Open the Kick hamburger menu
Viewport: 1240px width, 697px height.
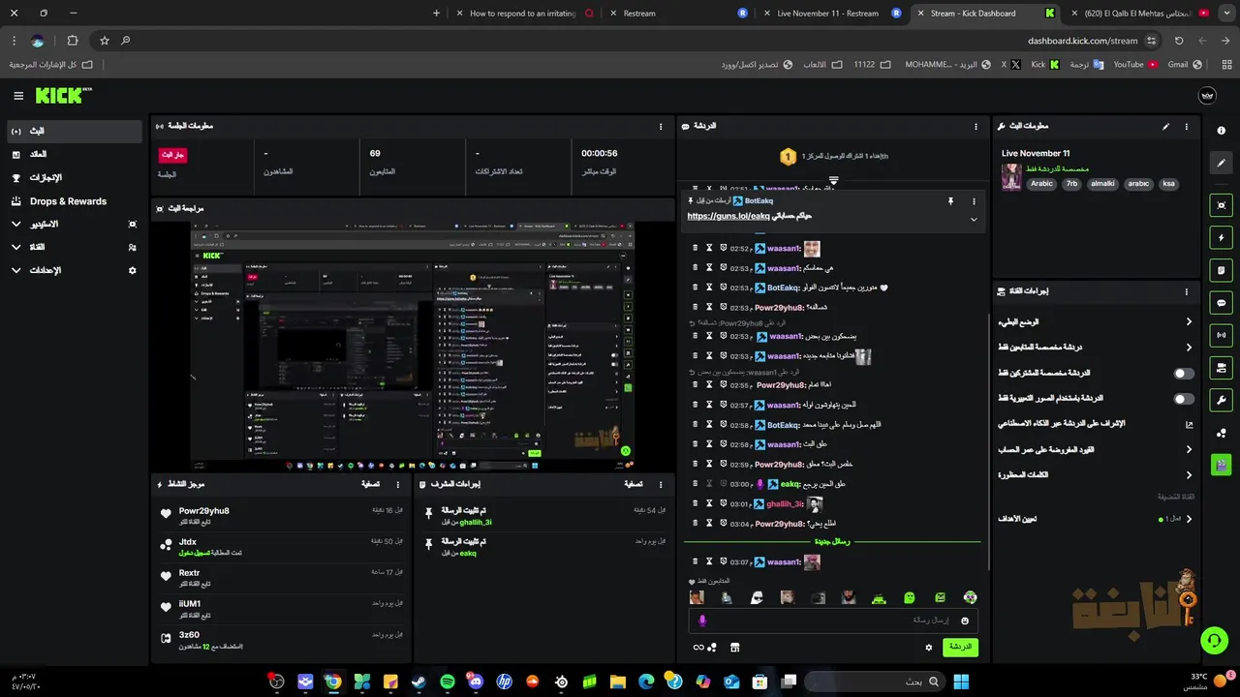point(18,96)
